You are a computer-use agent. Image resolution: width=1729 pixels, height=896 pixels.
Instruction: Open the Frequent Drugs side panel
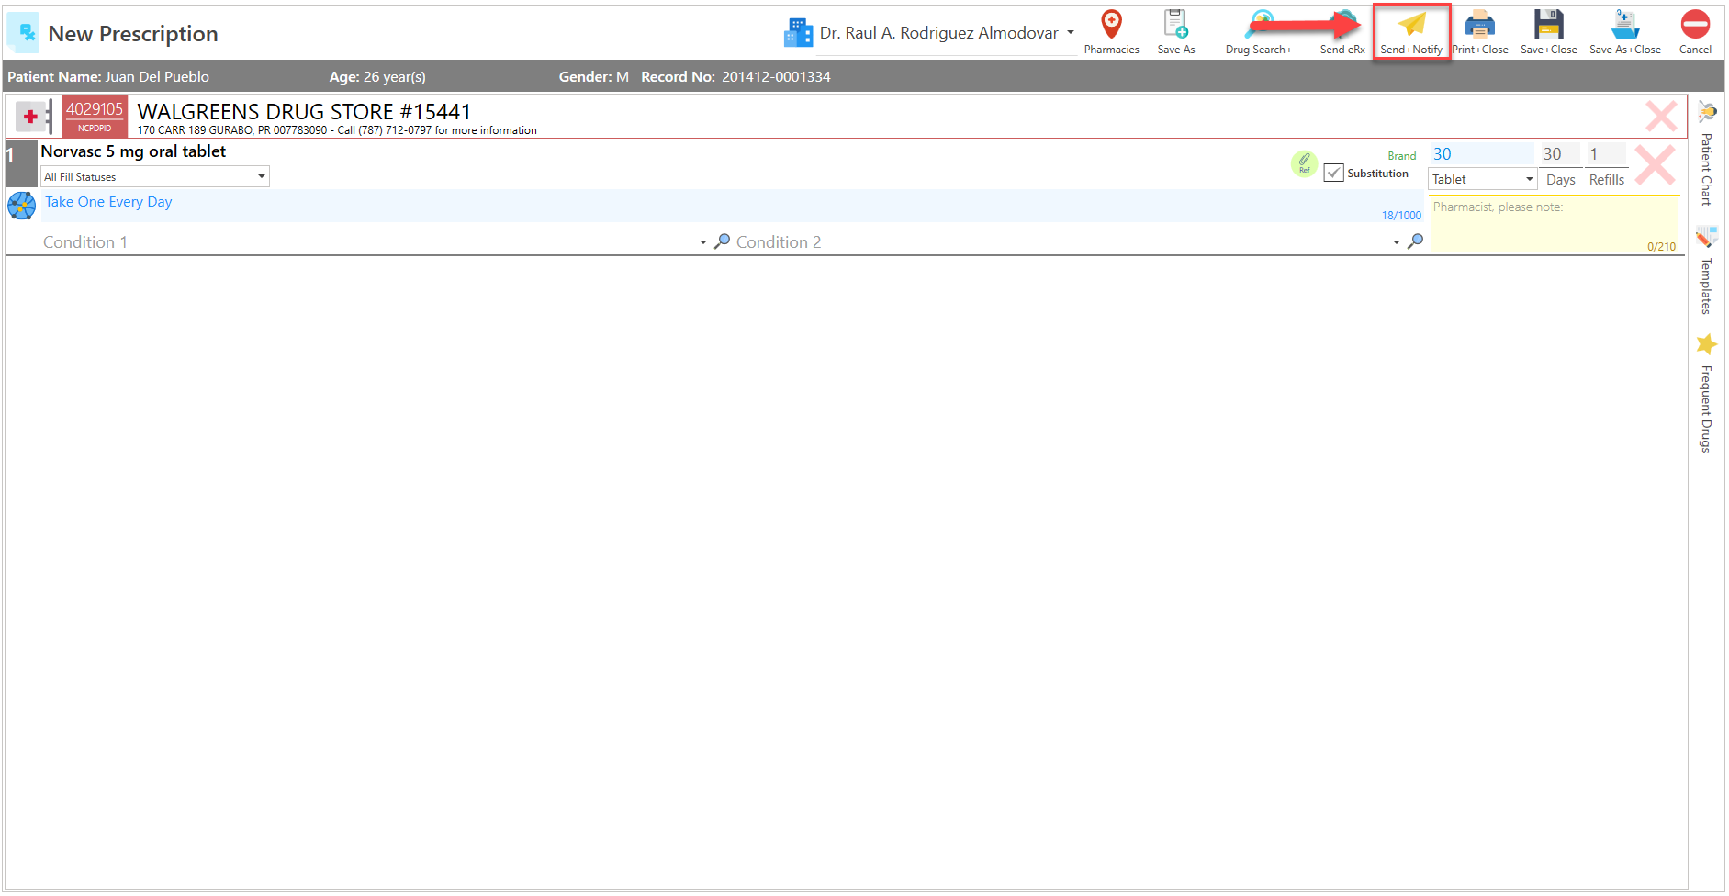[x=1707, y=393]
